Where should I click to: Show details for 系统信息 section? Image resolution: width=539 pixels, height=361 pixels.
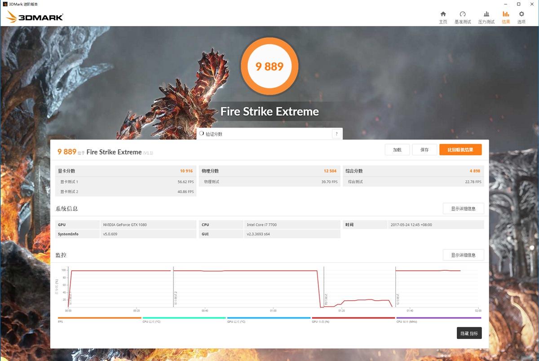(x=463, y=209)
